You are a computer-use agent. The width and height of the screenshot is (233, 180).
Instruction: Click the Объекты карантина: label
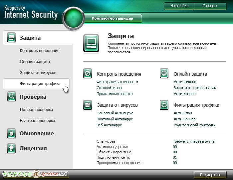pyautogui.click(x=115, y=152)
